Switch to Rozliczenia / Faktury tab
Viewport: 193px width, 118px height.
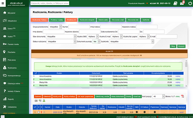pyautogui.click(x=39, y=20)
